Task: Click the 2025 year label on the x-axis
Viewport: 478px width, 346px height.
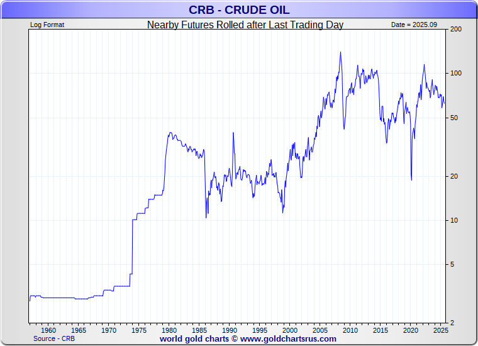Action: 440,330
